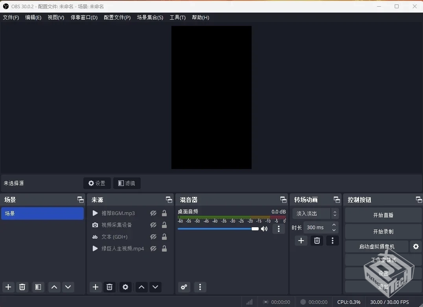Delete the selected source with trash icon
The image size is (423, 307).
[110, 287]
